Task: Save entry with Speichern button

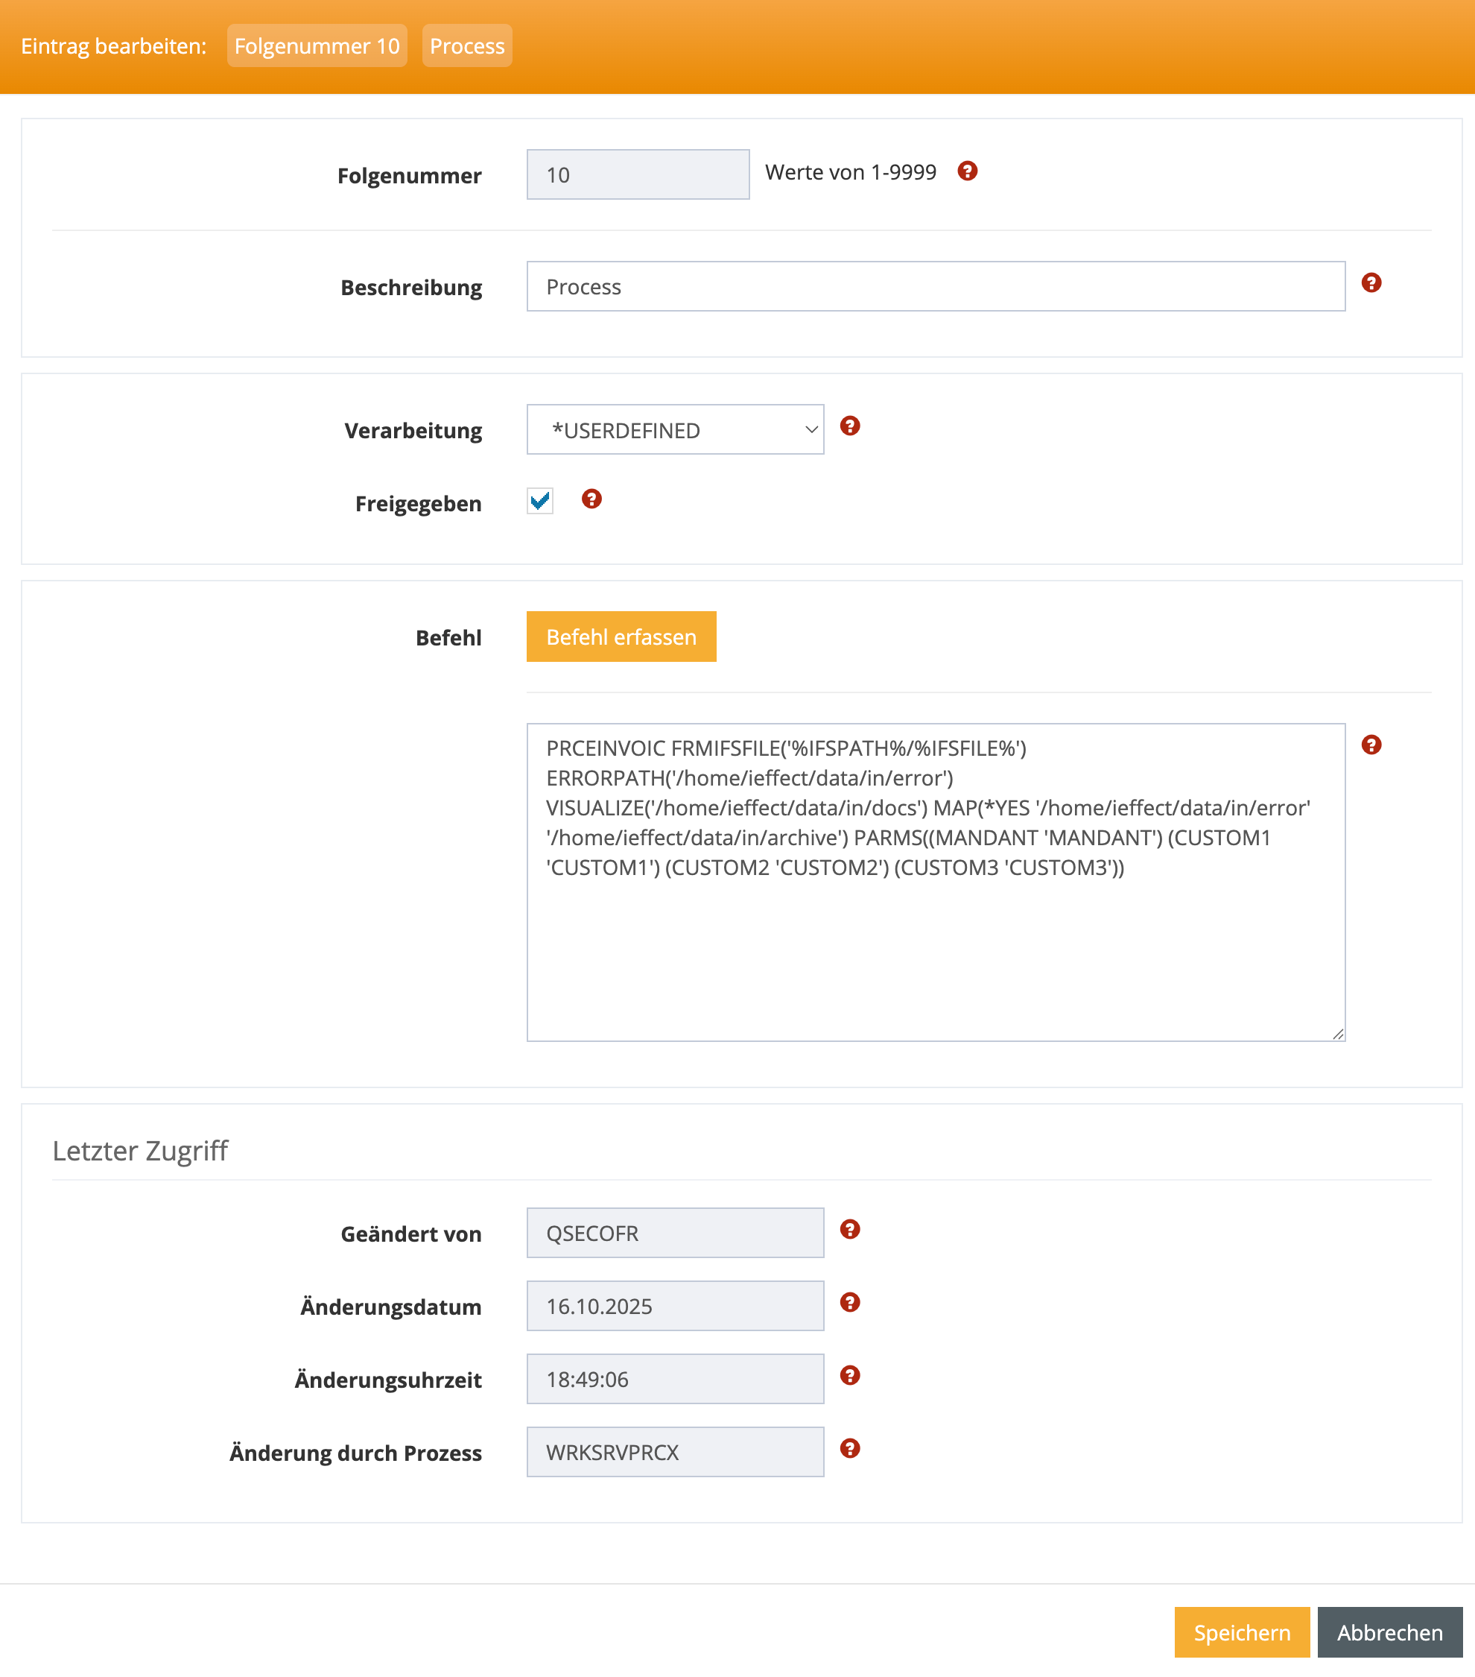Action: pyautogui.click(x=1241, y=1632)
